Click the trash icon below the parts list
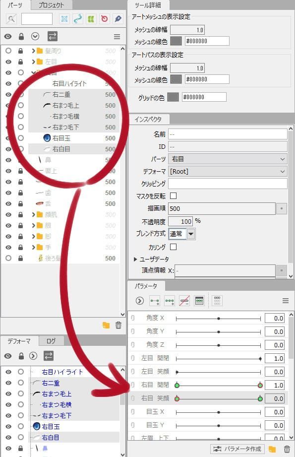The height and width of the screenshot is (457, 295). click(118, 326)
